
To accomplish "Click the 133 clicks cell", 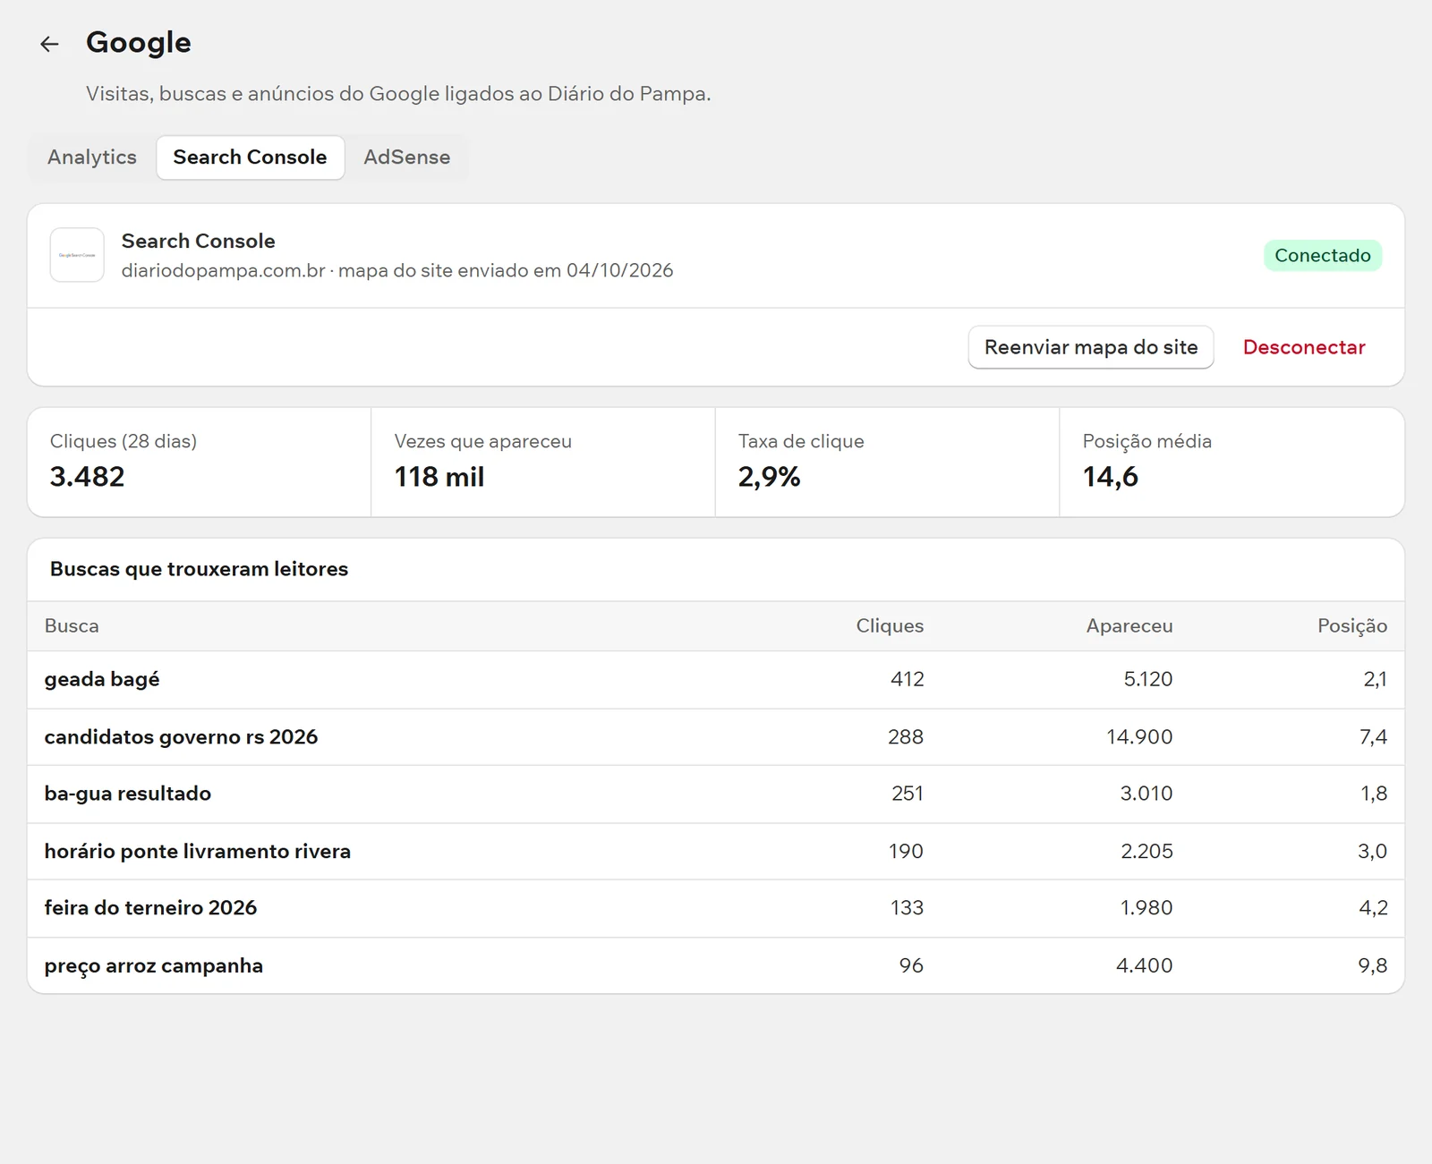I will click(907, 908).
